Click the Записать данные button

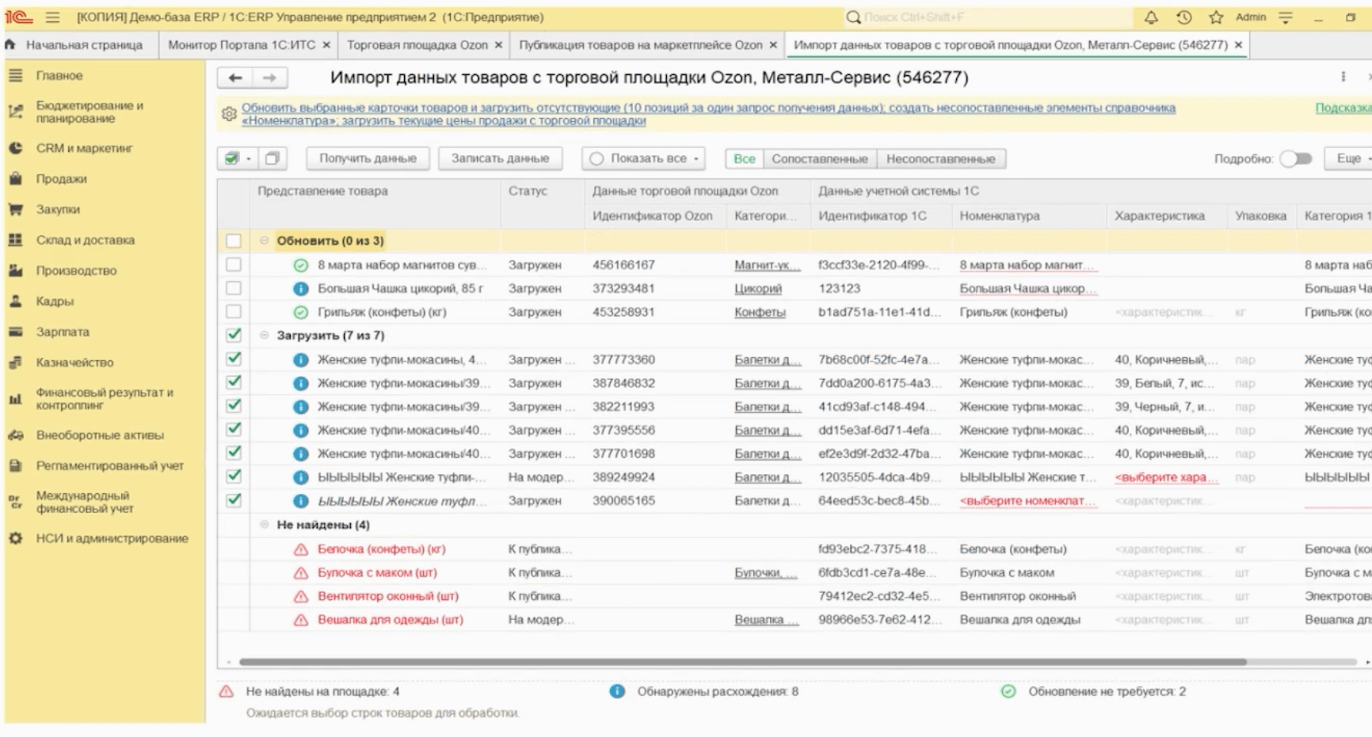coord(500,158)
